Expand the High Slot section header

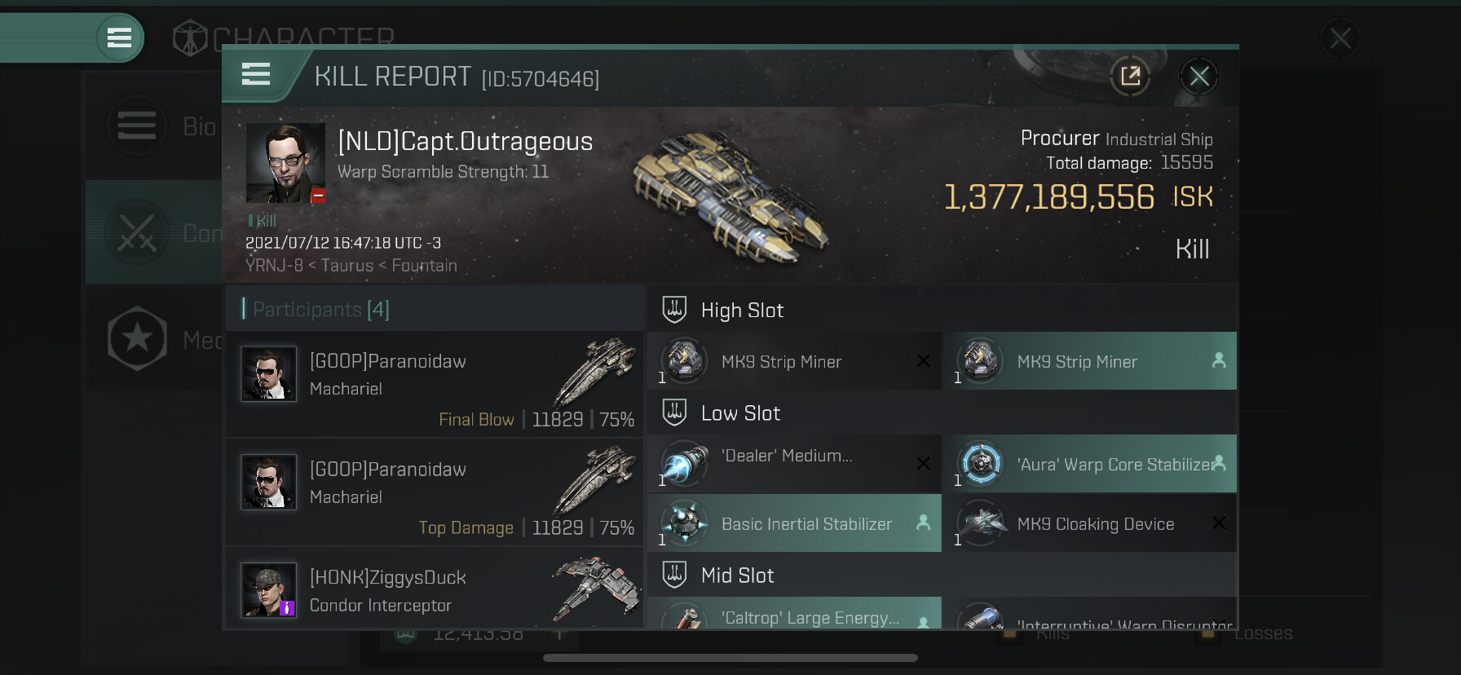point(741,311)
